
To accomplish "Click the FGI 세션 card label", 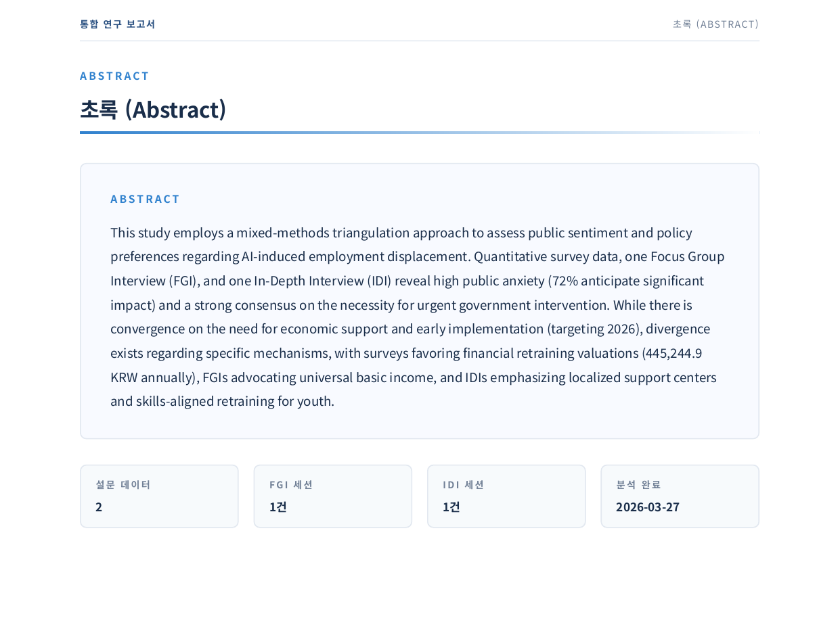I will click(x=291, y=484).
